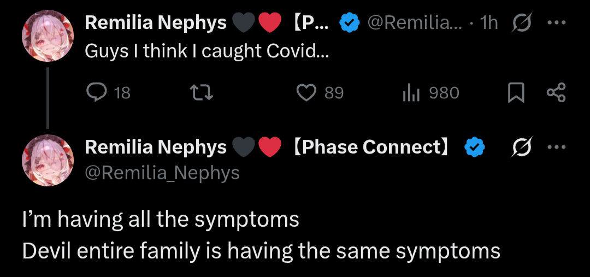Open the 'Guys I think I caught Covid' tweet
This screenshot has width=590, height=277.
click(x=208, y=52)
